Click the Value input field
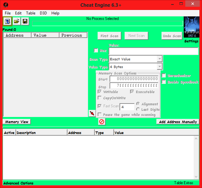Screen dimensions: 202x188 (x=154, y=51)
